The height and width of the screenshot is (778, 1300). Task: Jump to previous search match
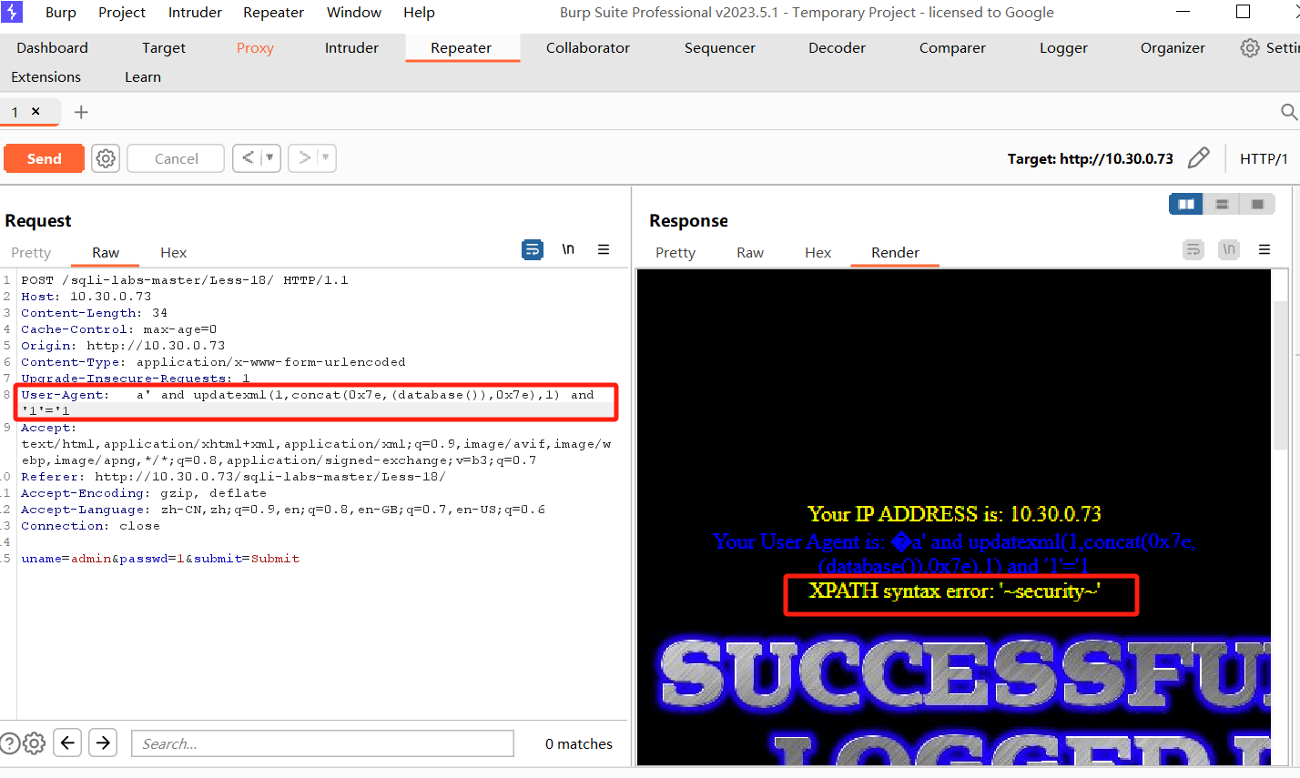[68, 743]
